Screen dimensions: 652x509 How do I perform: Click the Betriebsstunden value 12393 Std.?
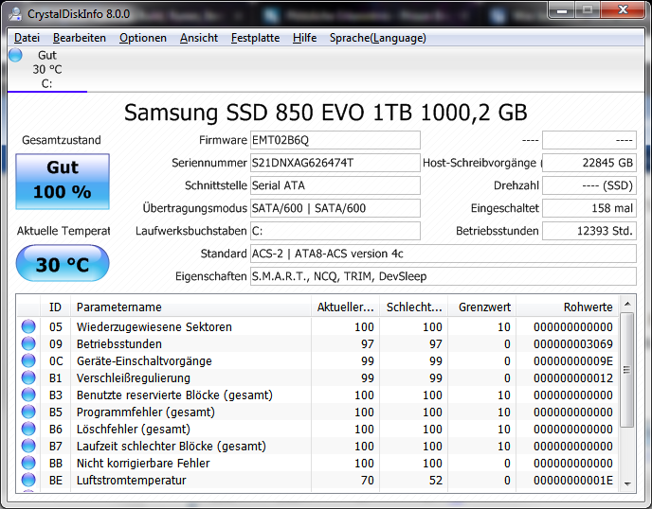pos(589,231)
